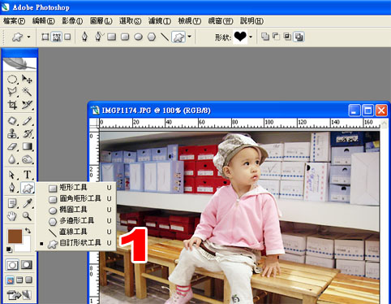The image size is (391, 304).
Task: Toggle Intersect Path Areas option
Action: pyautogui.click(x=287, y=37)
